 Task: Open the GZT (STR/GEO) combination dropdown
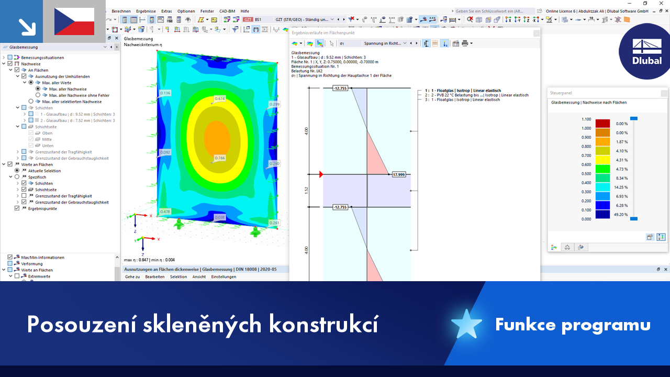click(332, 19)
